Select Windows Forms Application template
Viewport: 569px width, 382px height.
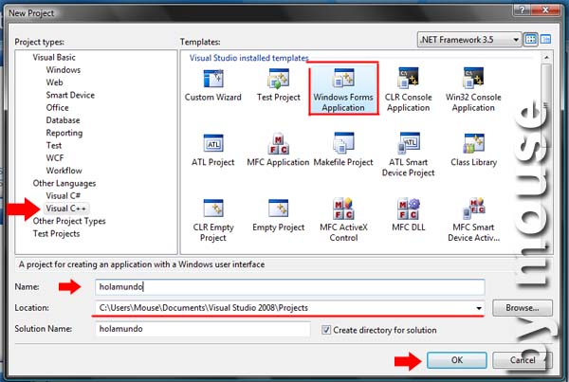click(x=343, y=89)
